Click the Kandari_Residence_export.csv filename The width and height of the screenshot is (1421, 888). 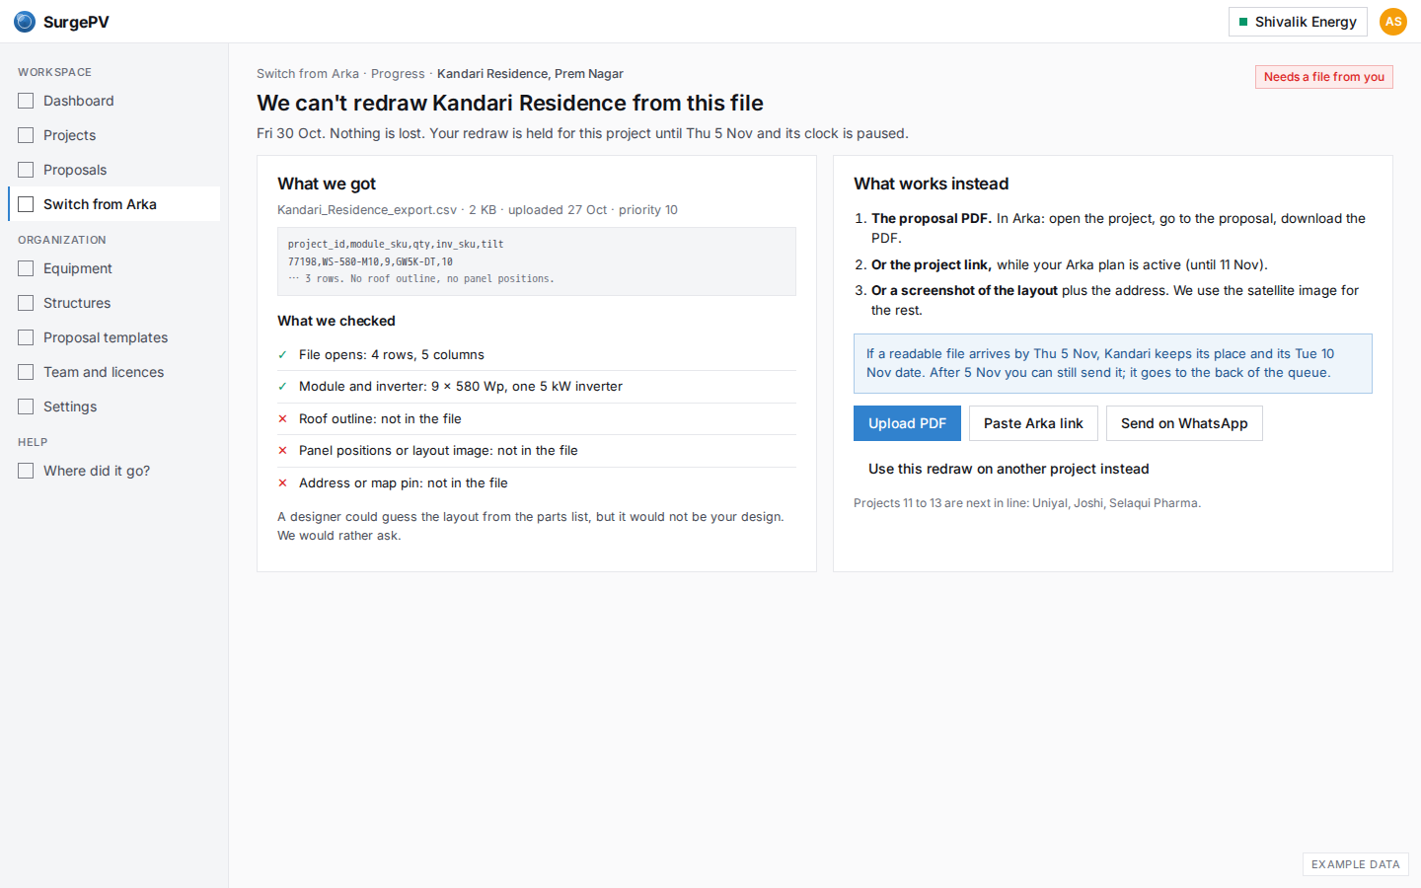tap(367, 210)
